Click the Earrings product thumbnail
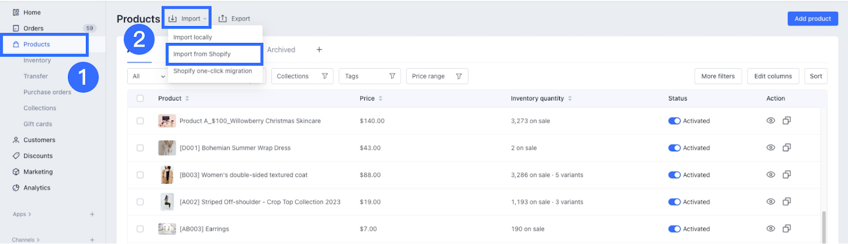This screenshot has height=244, width=848. coord(167,229)
